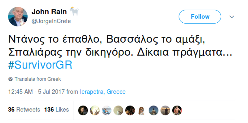This screenshot has height=123, width=248.
Task: Open the 12:45 AM - 5 Jul 2017 timestamp
Action: point(37,92)
